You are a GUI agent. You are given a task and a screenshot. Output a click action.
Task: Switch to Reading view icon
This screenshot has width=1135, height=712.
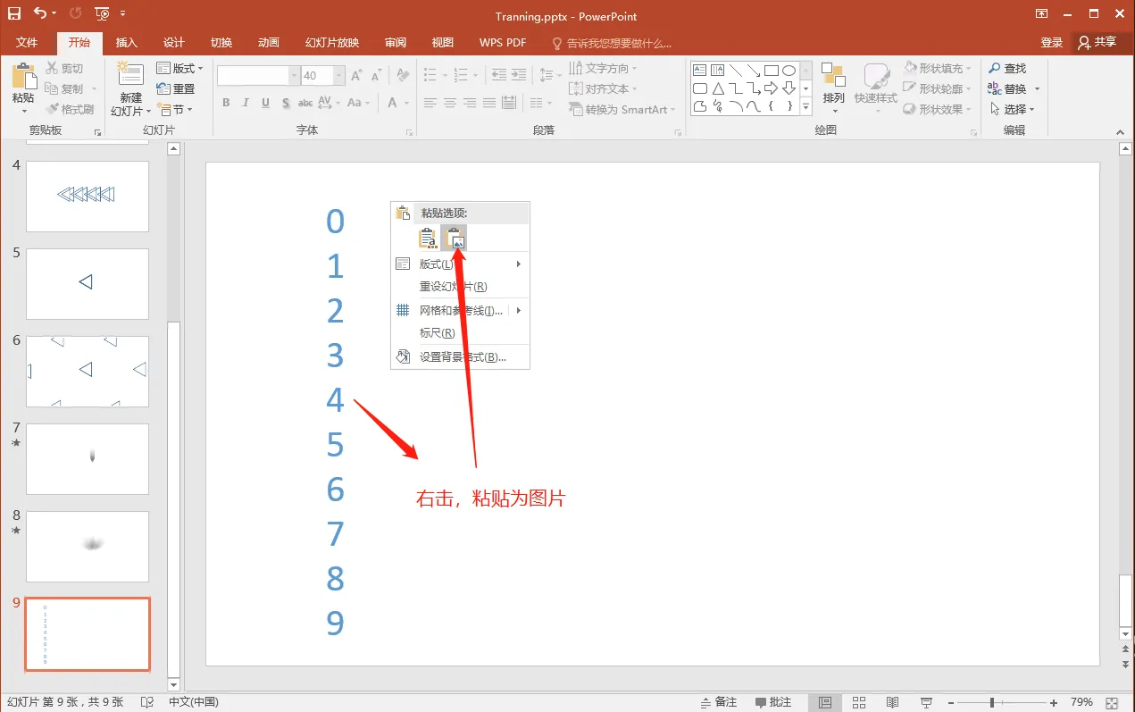coord(892,702)
